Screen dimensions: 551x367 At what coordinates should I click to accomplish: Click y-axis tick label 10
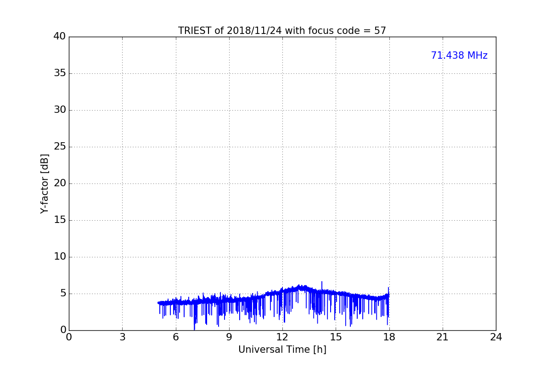pos(60,257)
